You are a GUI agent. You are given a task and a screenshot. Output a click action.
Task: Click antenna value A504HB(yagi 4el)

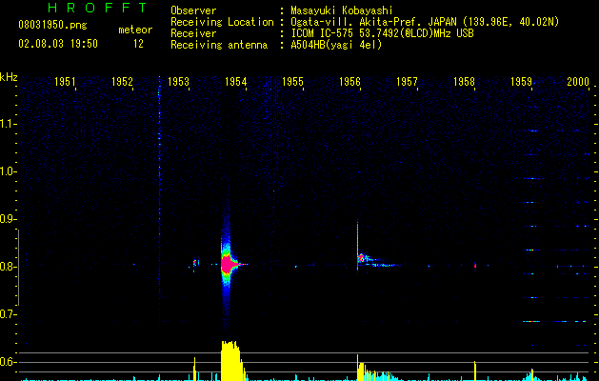click(x=336, y=45)
